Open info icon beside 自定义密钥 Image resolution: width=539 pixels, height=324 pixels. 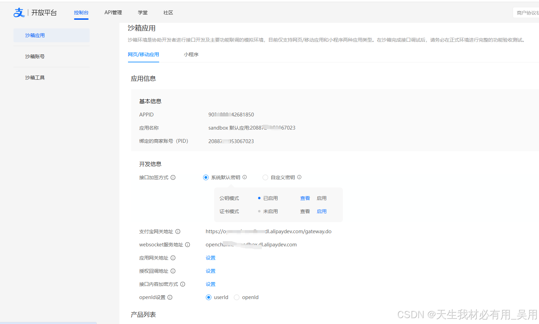click(x=299, y=177)
